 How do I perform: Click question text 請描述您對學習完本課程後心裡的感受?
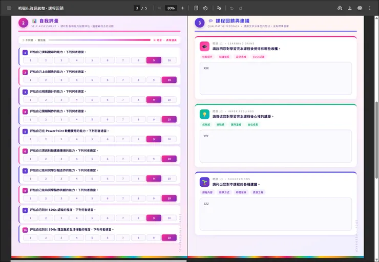click(x=243, y=117)
